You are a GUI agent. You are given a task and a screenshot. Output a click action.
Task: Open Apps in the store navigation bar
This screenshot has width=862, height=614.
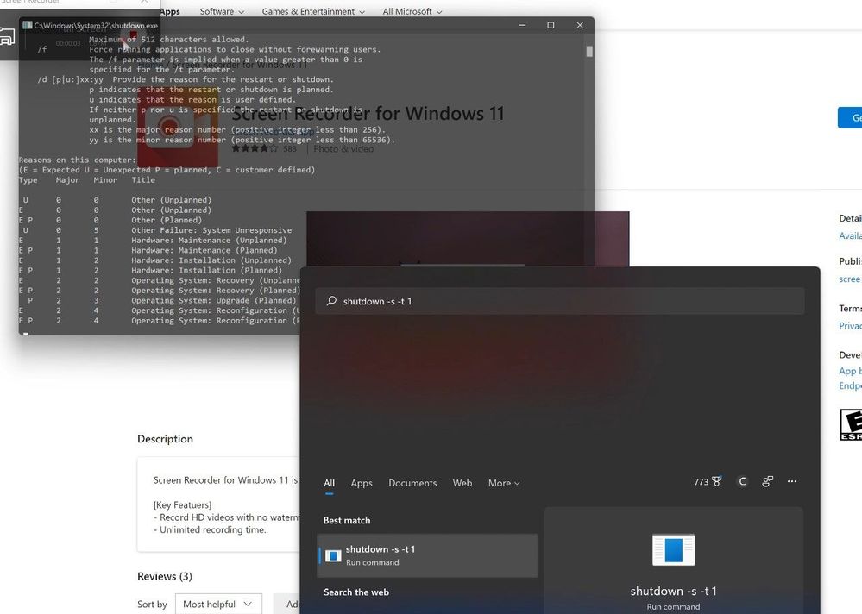(169, 11)
